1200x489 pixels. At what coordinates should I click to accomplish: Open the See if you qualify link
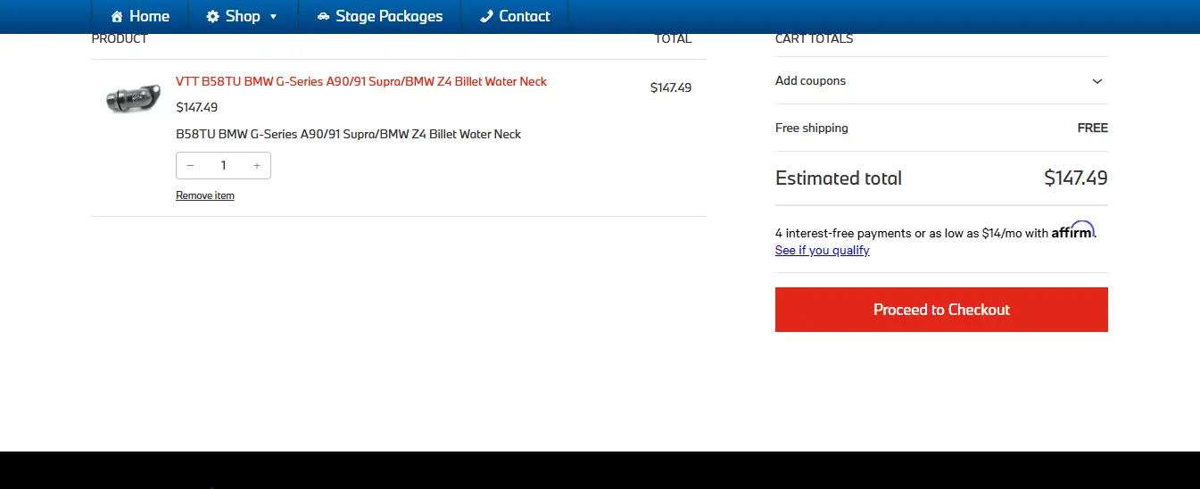pos(822,251)
